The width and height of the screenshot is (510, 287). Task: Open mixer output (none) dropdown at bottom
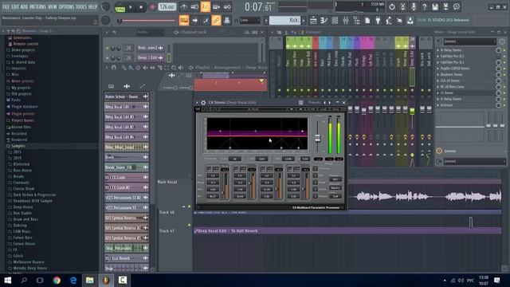(x=475, y=161)
